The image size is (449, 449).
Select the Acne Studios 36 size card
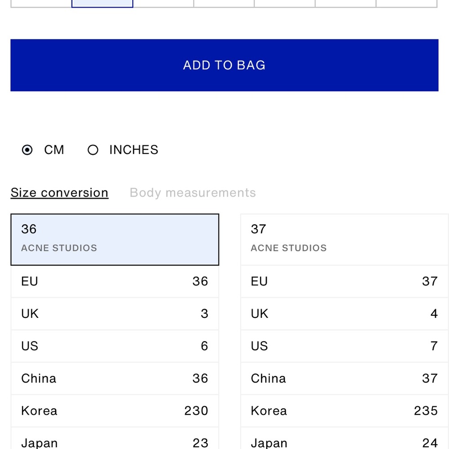(115, 240)
